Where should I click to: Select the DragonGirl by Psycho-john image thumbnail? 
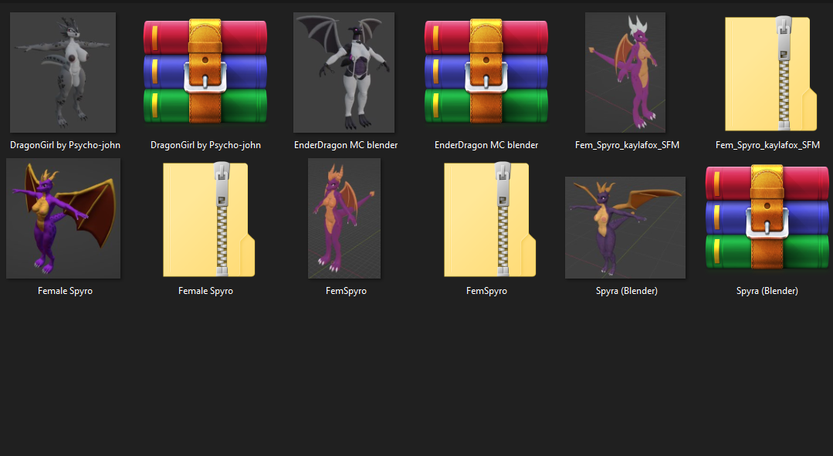63,73
